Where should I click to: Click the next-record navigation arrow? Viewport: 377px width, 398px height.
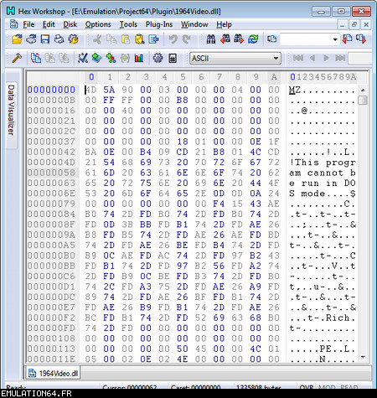(326, 58)
